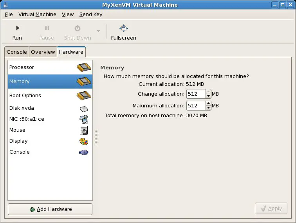Click the title bar window menu icon
Image resolution: width=296 pixels, height=223 pixels.
coord(5,5)
